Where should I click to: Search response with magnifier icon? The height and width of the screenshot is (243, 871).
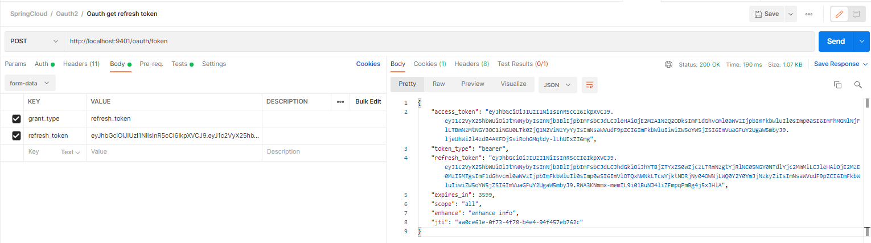point(858,85)
